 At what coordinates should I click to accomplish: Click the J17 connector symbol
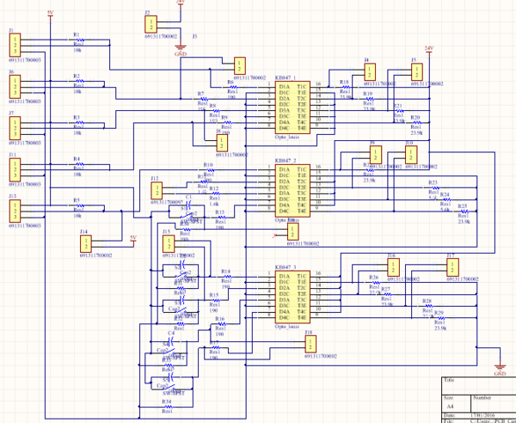pos(452,267)
